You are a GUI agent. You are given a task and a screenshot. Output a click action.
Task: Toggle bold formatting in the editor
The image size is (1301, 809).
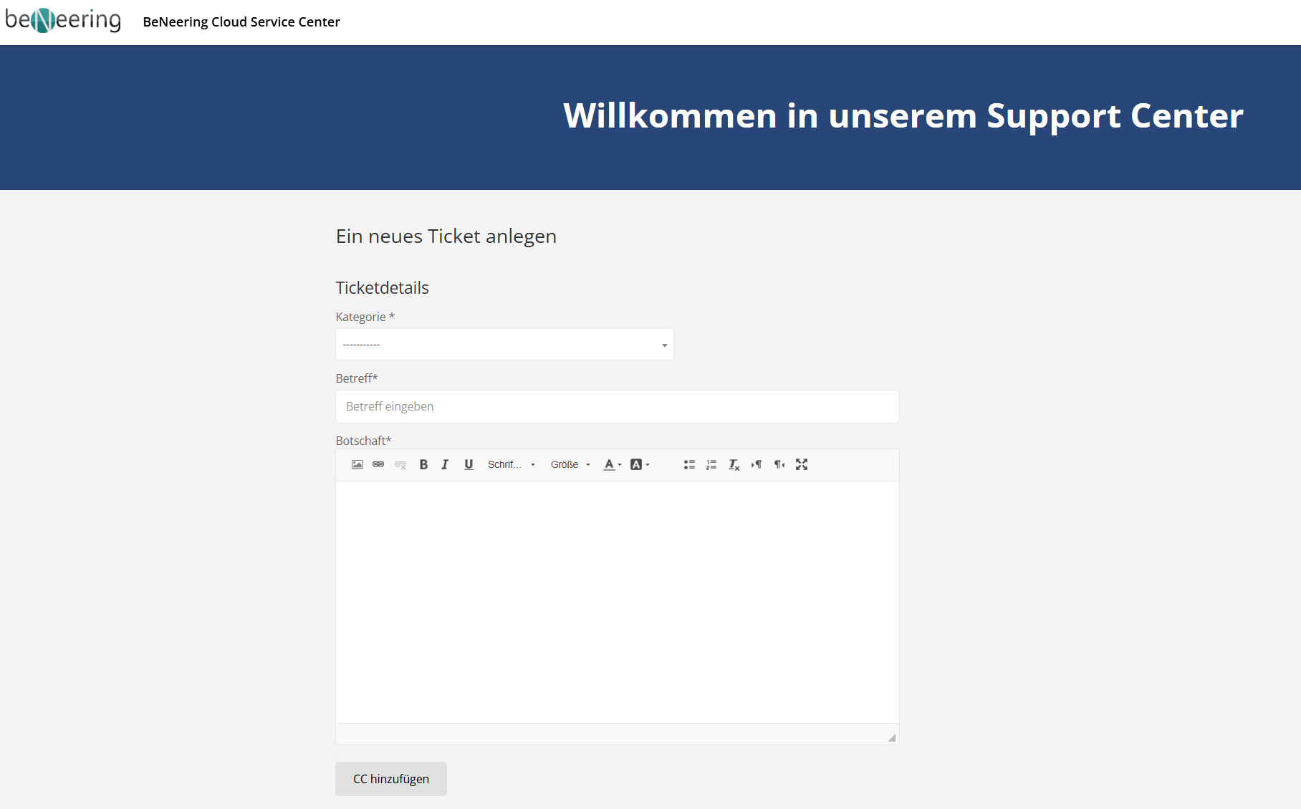pos(423,464)
